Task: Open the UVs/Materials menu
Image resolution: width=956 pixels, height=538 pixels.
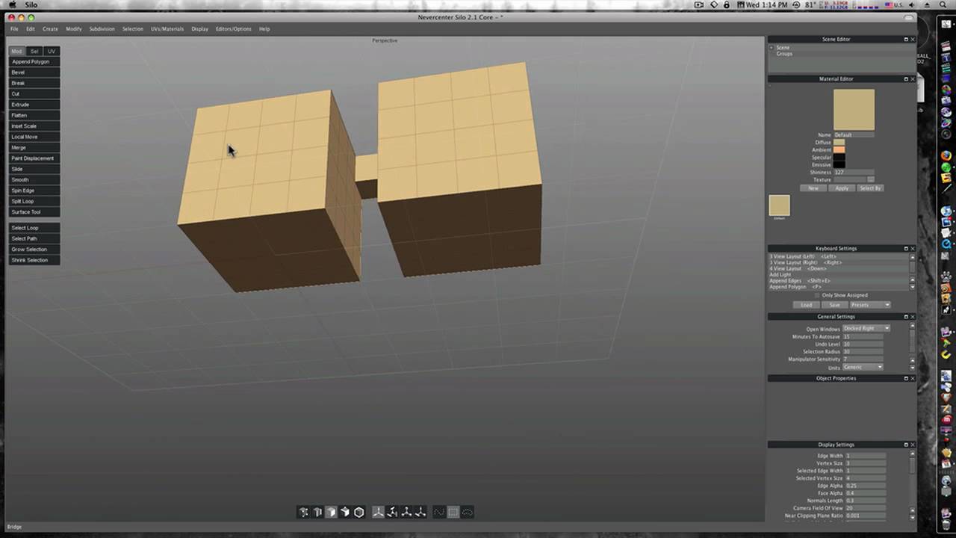Action: [x=167, y=29]
